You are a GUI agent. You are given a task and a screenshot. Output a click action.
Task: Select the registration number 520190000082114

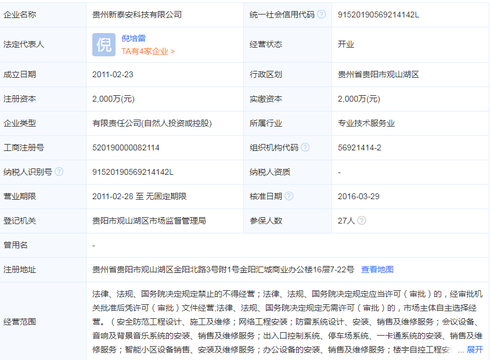click(x=125, y=148)
